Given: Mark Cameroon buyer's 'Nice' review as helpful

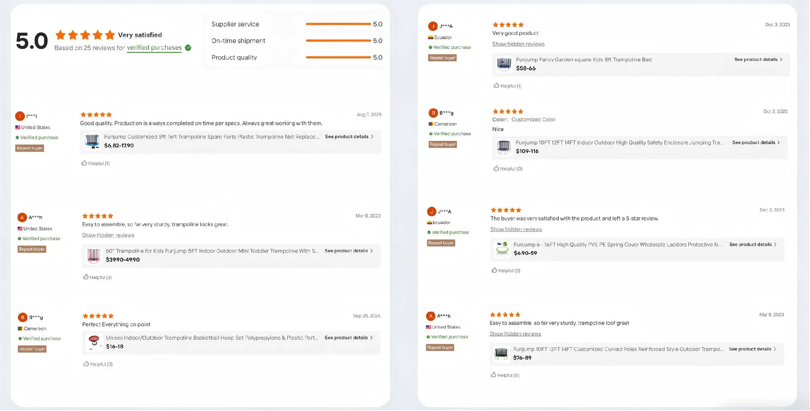Looking at the screenshot, I should click(497, 169).
